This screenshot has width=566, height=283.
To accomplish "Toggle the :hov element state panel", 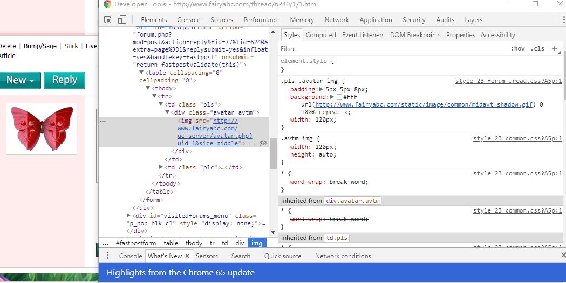I will point(517,48).
